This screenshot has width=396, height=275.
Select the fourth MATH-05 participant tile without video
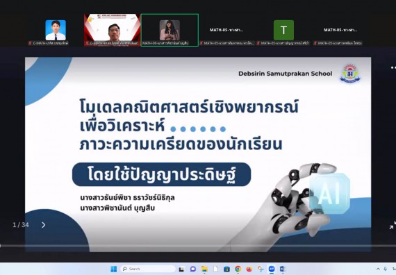click(x=226, y=30)
